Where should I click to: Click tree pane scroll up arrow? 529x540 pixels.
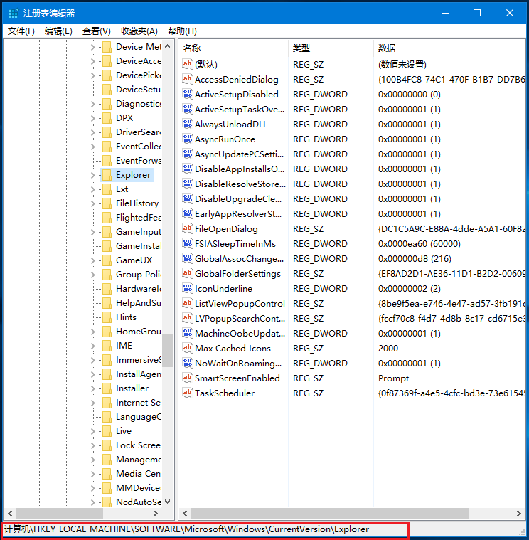pos(168,46)
